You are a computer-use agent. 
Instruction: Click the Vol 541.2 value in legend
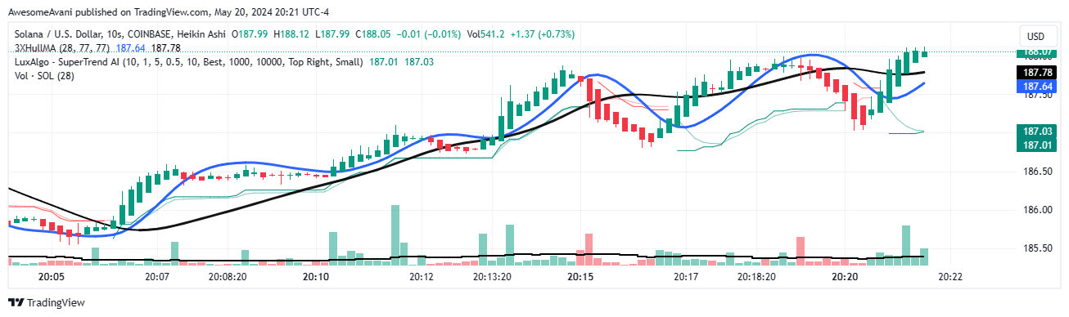(x=485, y=34)
